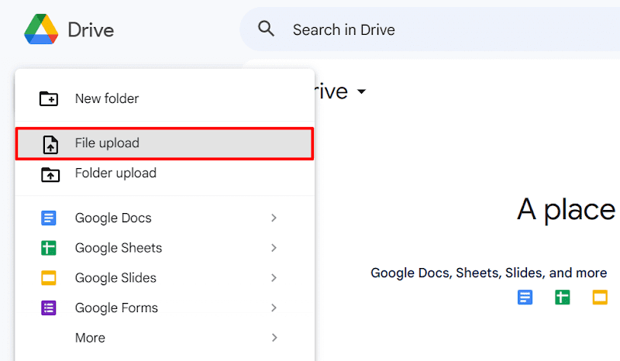620x361 pixels.
Task: Click the search magnifier icon
Action: point(267,29)
